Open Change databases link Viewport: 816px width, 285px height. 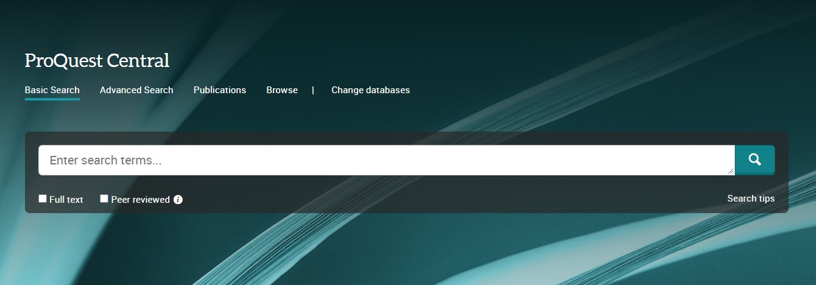pos(370,90)
